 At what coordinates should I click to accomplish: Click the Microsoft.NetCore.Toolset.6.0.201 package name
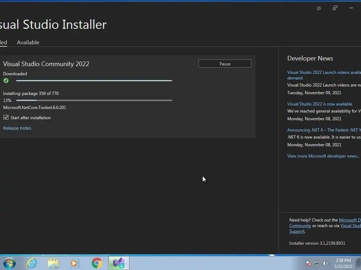(35, 108)
